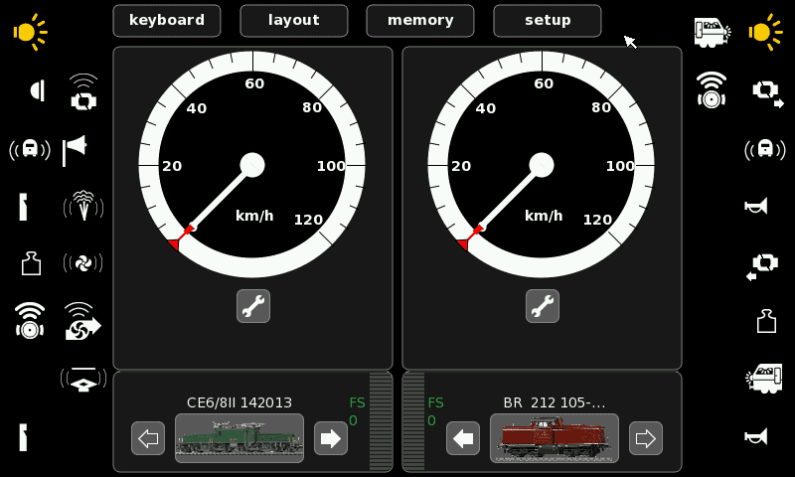Toggle the left locomotive headlight function
The width and height of the screenshot is (795, 477).
pyautogui.click(x=30, y=32)
